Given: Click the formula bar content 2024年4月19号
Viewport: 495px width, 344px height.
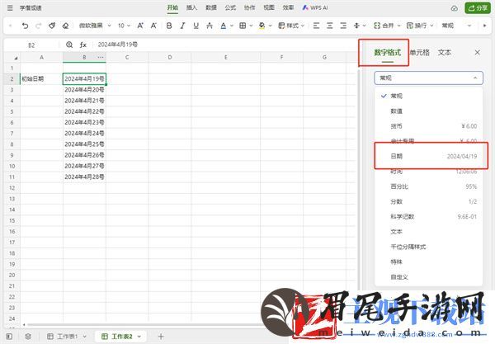Looking at the screenshot, I should [118, 45].
